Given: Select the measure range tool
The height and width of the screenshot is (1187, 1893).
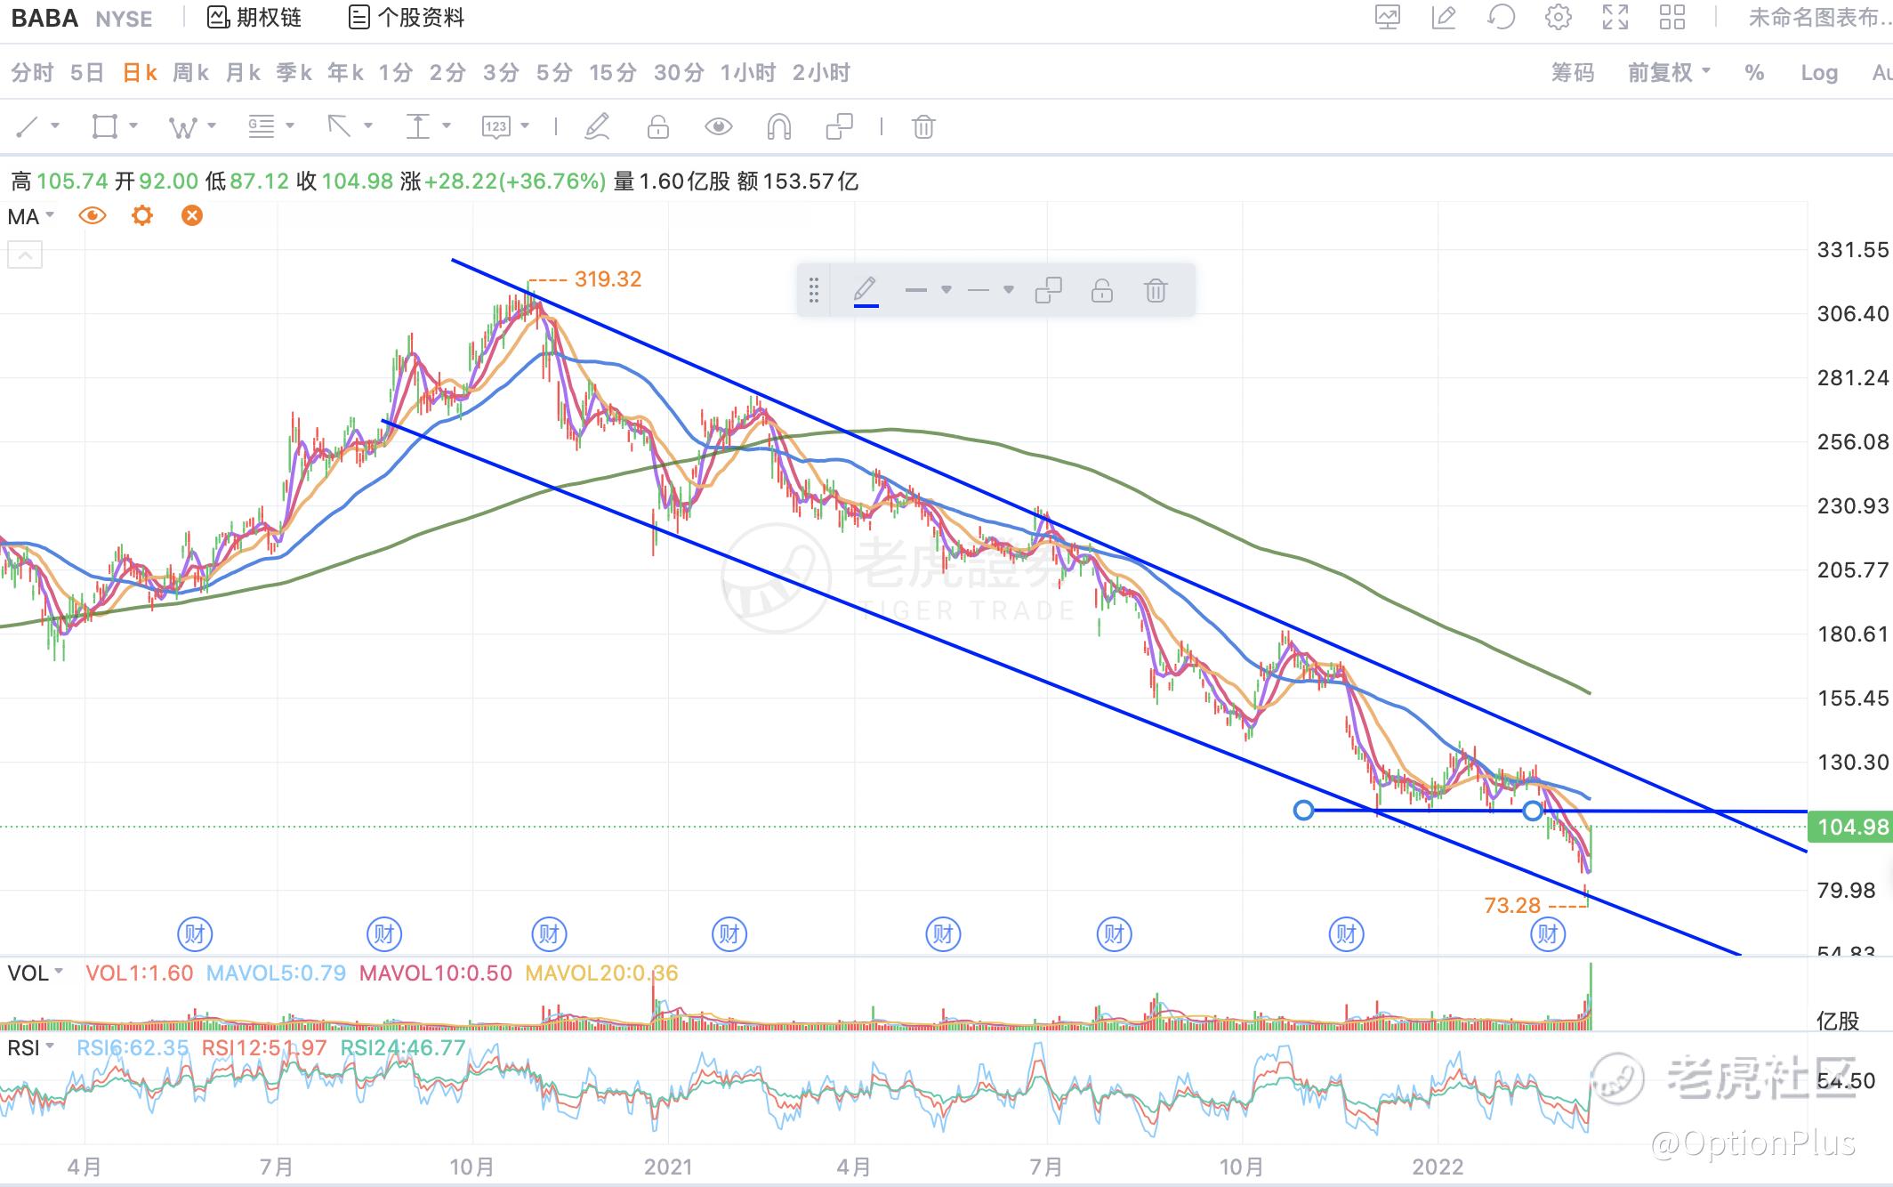Looking at the screenshot, I should click(417, 127).
